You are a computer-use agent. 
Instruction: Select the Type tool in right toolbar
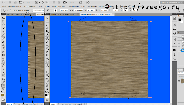[47, 69]
